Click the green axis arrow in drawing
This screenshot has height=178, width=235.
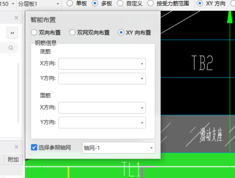230,17
